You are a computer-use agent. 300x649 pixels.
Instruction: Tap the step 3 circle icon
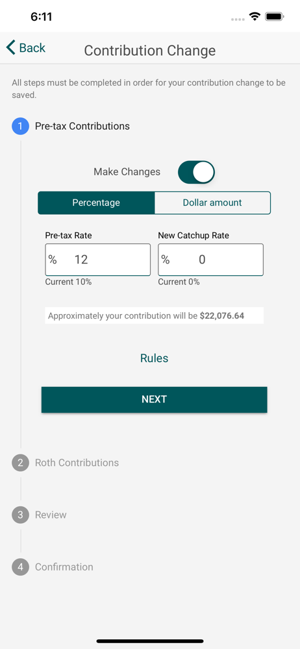(20, 515)
